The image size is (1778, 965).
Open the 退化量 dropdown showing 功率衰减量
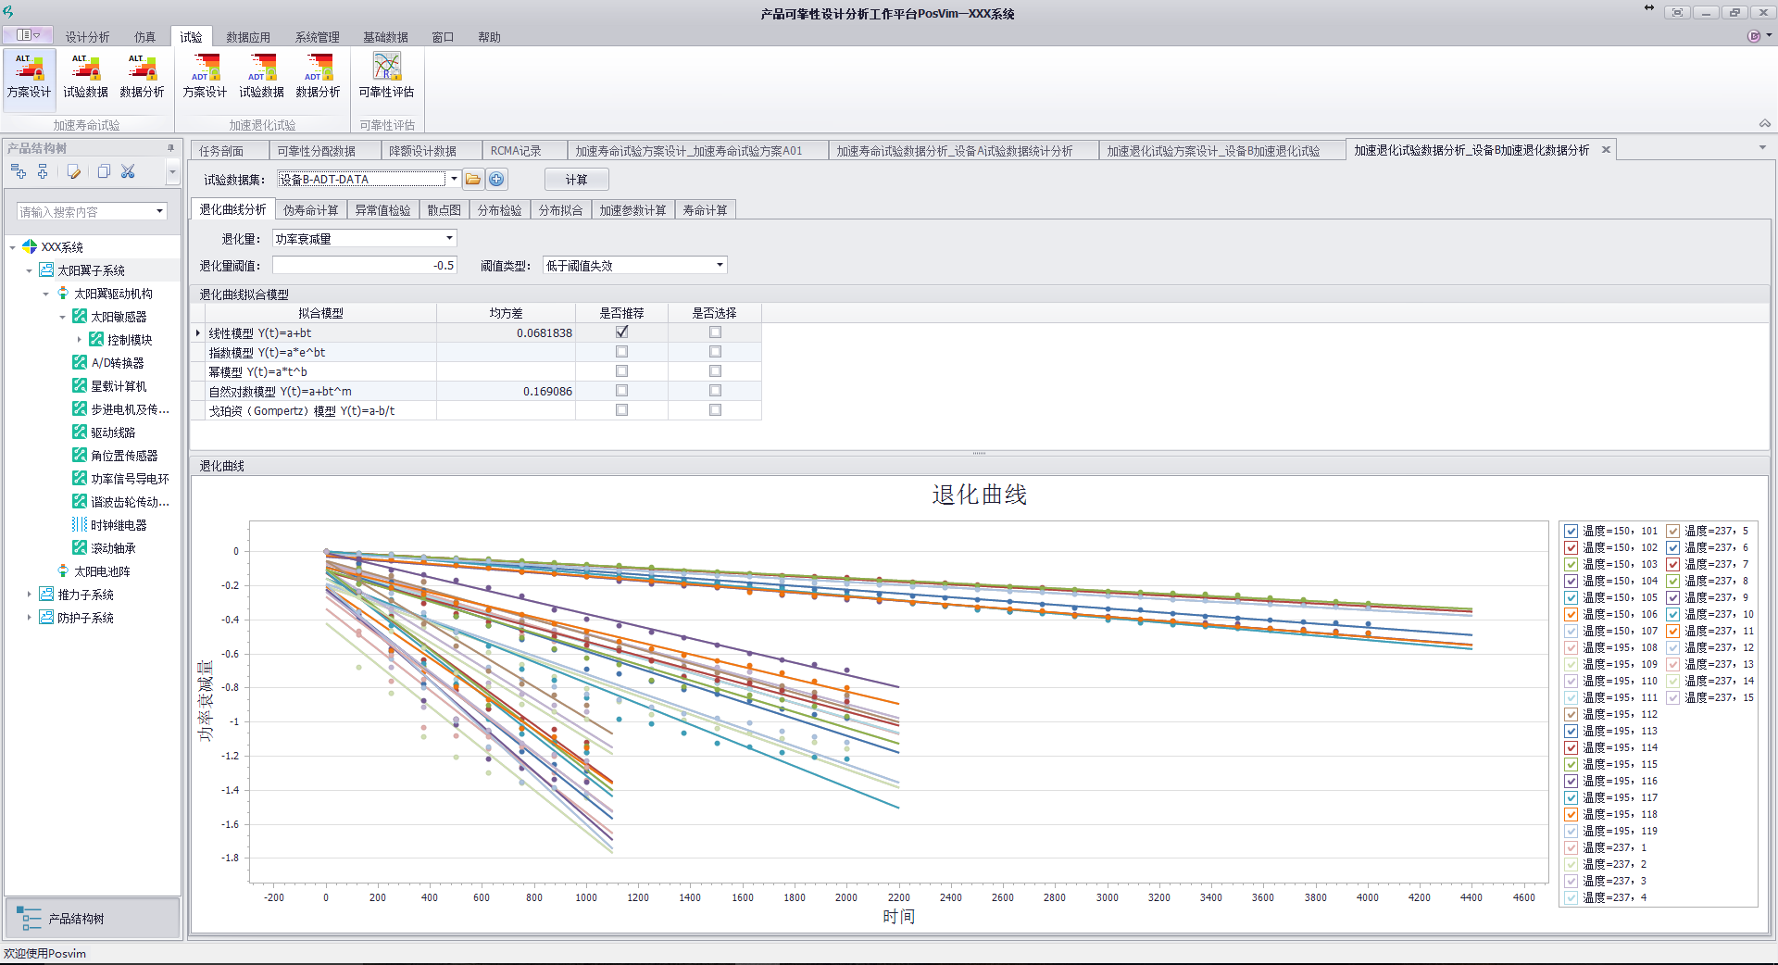point(450,239)
